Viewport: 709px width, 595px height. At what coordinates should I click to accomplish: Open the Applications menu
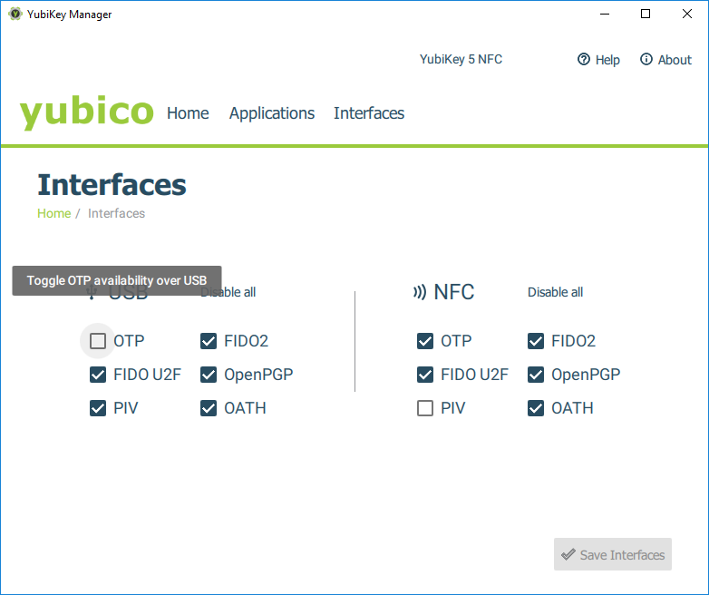[272, 113]
